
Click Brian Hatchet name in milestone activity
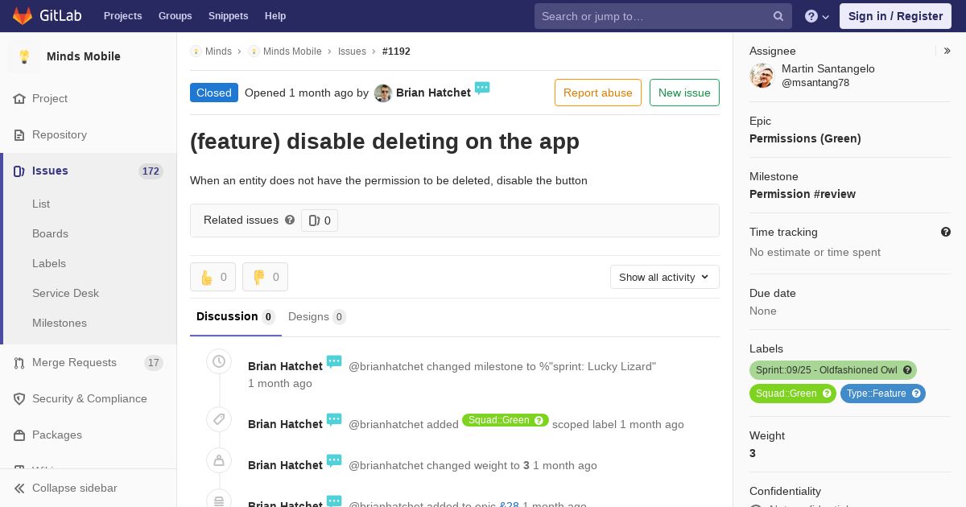285,366
